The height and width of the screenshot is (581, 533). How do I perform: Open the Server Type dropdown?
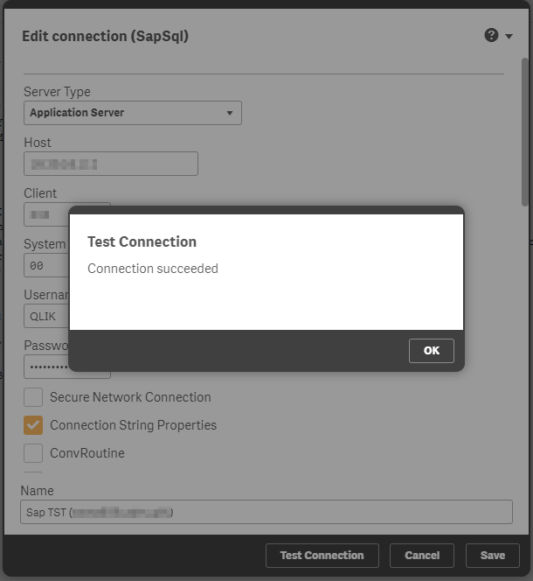tap(132, 113)
